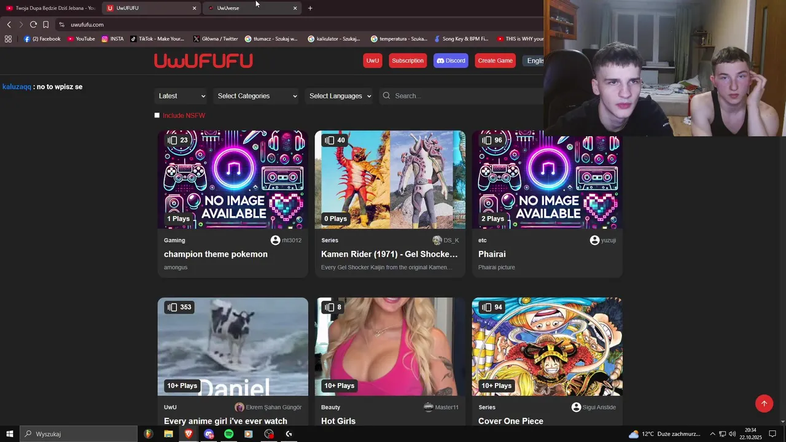Click the search magnifier icon in search bar

(386, 96)
